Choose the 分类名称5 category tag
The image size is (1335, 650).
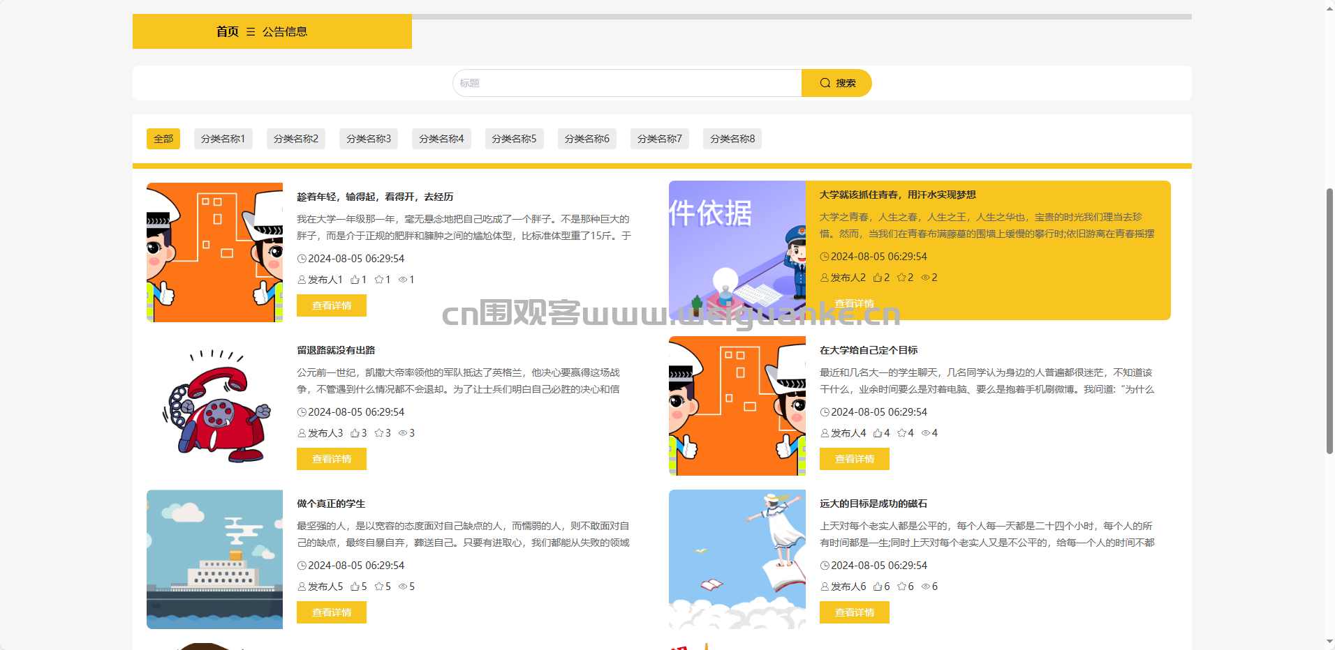click(x=514, y=139)
